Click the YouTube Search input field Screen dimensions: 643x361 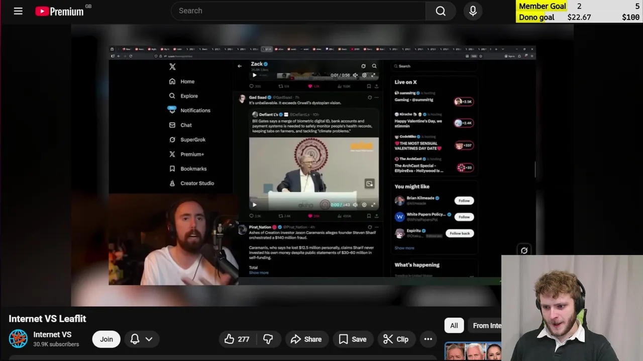point(298,11)
